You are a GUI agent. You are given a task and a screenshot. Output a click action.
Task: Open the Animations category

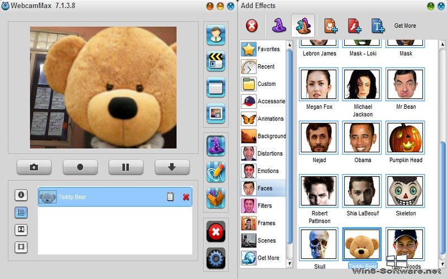point(263,118)
